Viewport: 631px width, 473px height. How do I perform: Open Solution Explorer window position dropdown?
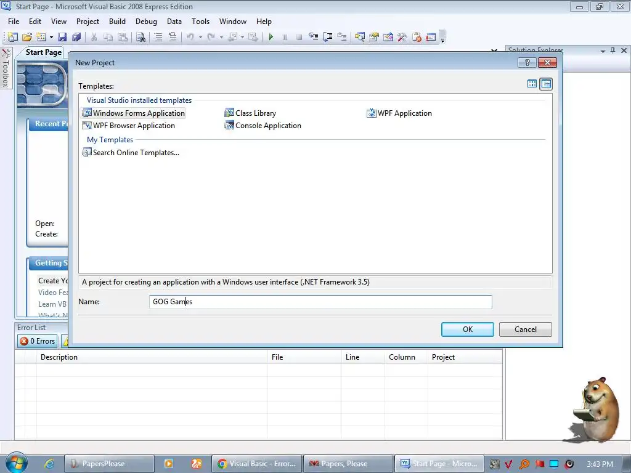coord(603,51)
